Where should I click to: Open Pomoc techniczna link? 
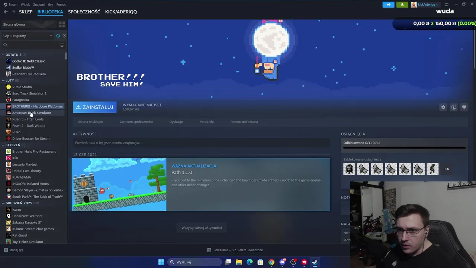pyautogui.click(x=244, y=122)
